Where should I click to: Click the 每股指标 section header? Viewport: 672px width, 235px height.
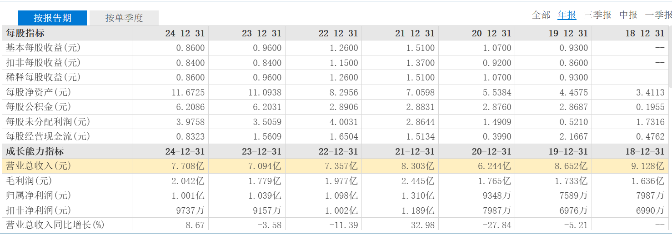pyautogui.click(x=25, y=33)
